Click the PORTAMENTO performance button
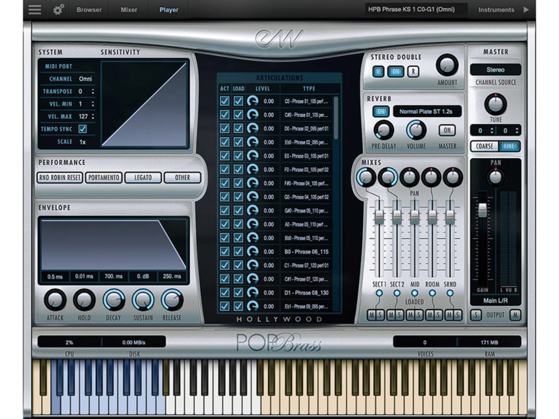The height and width of the screenshot is (419, 559). (104, 177)
